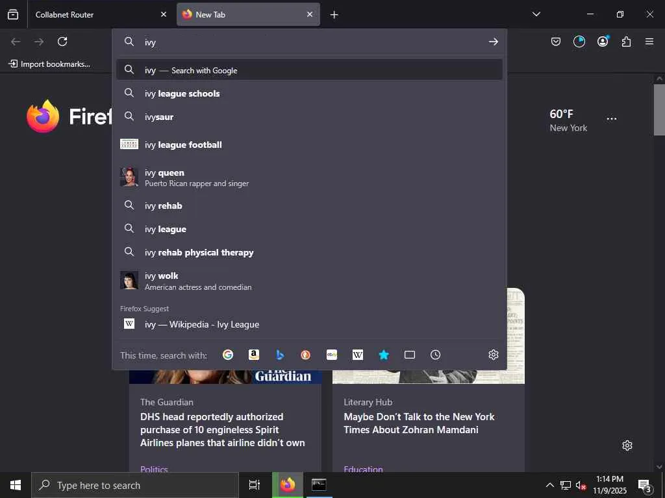Open the Wikipedia - Ivy League Firefox Suggest result
The width and height of the screenshot is (665, 498).
point(310,324)
